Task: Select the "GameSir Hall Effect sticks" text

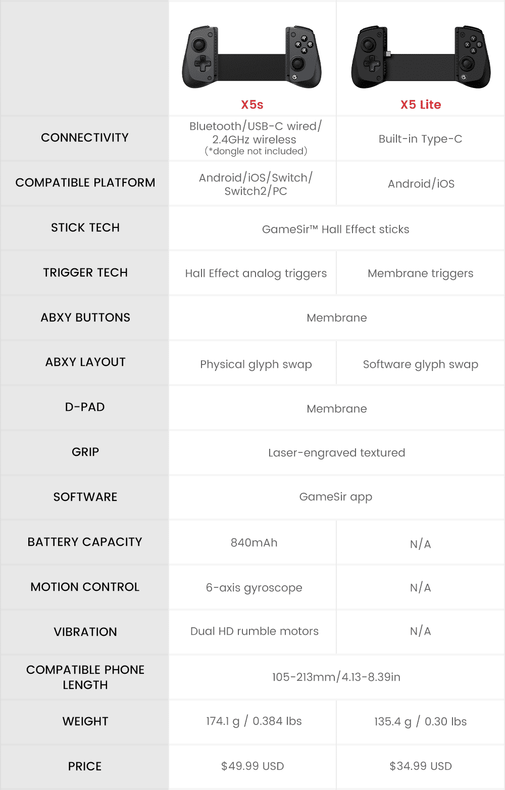Action: coord(336,229)
